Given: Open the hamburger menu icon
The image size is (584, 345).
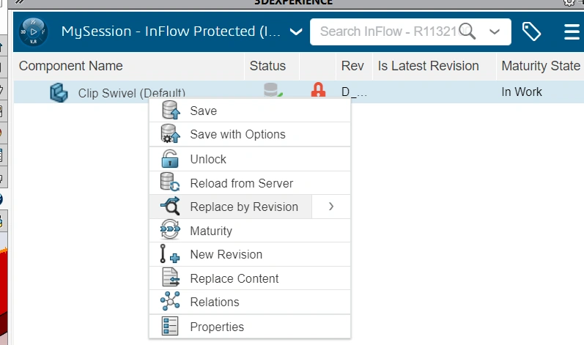Looking at the screenshot, I should (572, 31).
